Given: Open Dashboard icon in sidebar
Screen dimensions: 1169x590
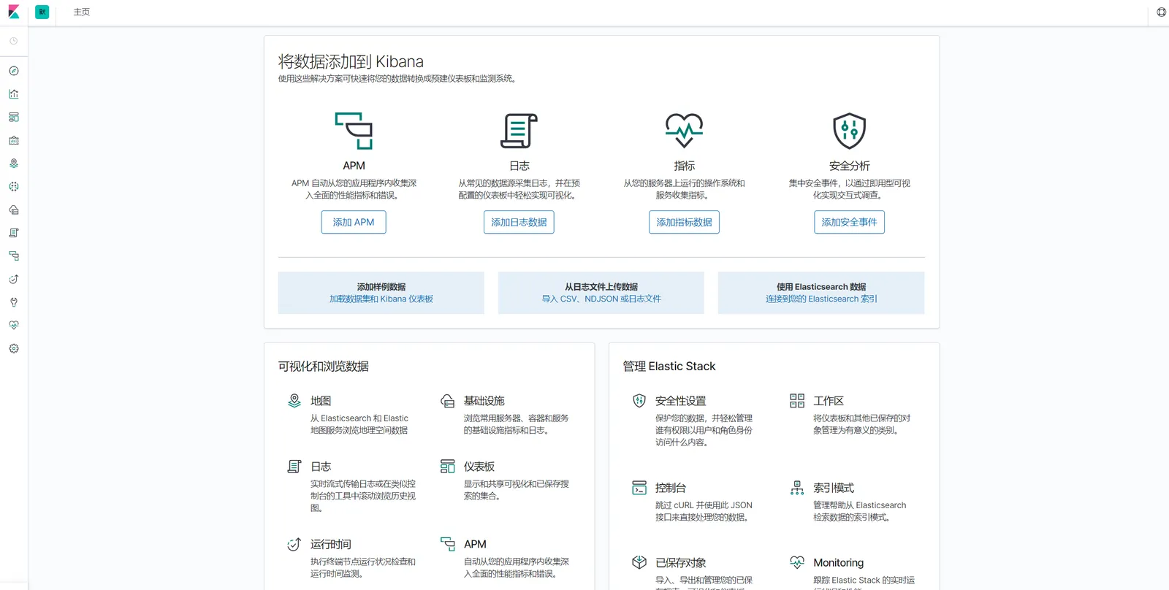Looking at the screenshot, I should click(x=13, y=117).
